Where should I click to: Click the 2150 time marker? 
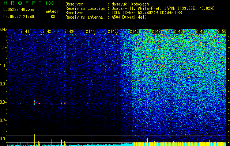(x=222, y=31)
